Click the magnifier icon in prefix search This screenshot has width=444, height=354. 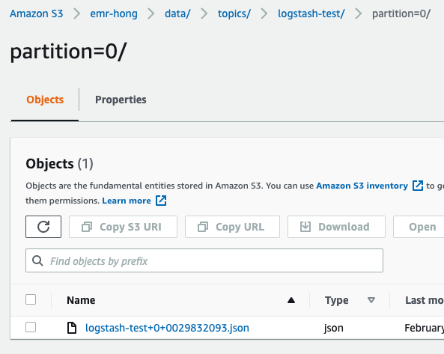coord(37,260)
